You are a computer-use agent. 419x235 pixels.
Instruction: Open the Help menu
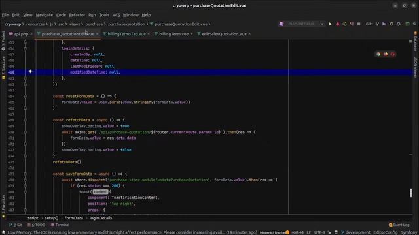click(146, 15)
